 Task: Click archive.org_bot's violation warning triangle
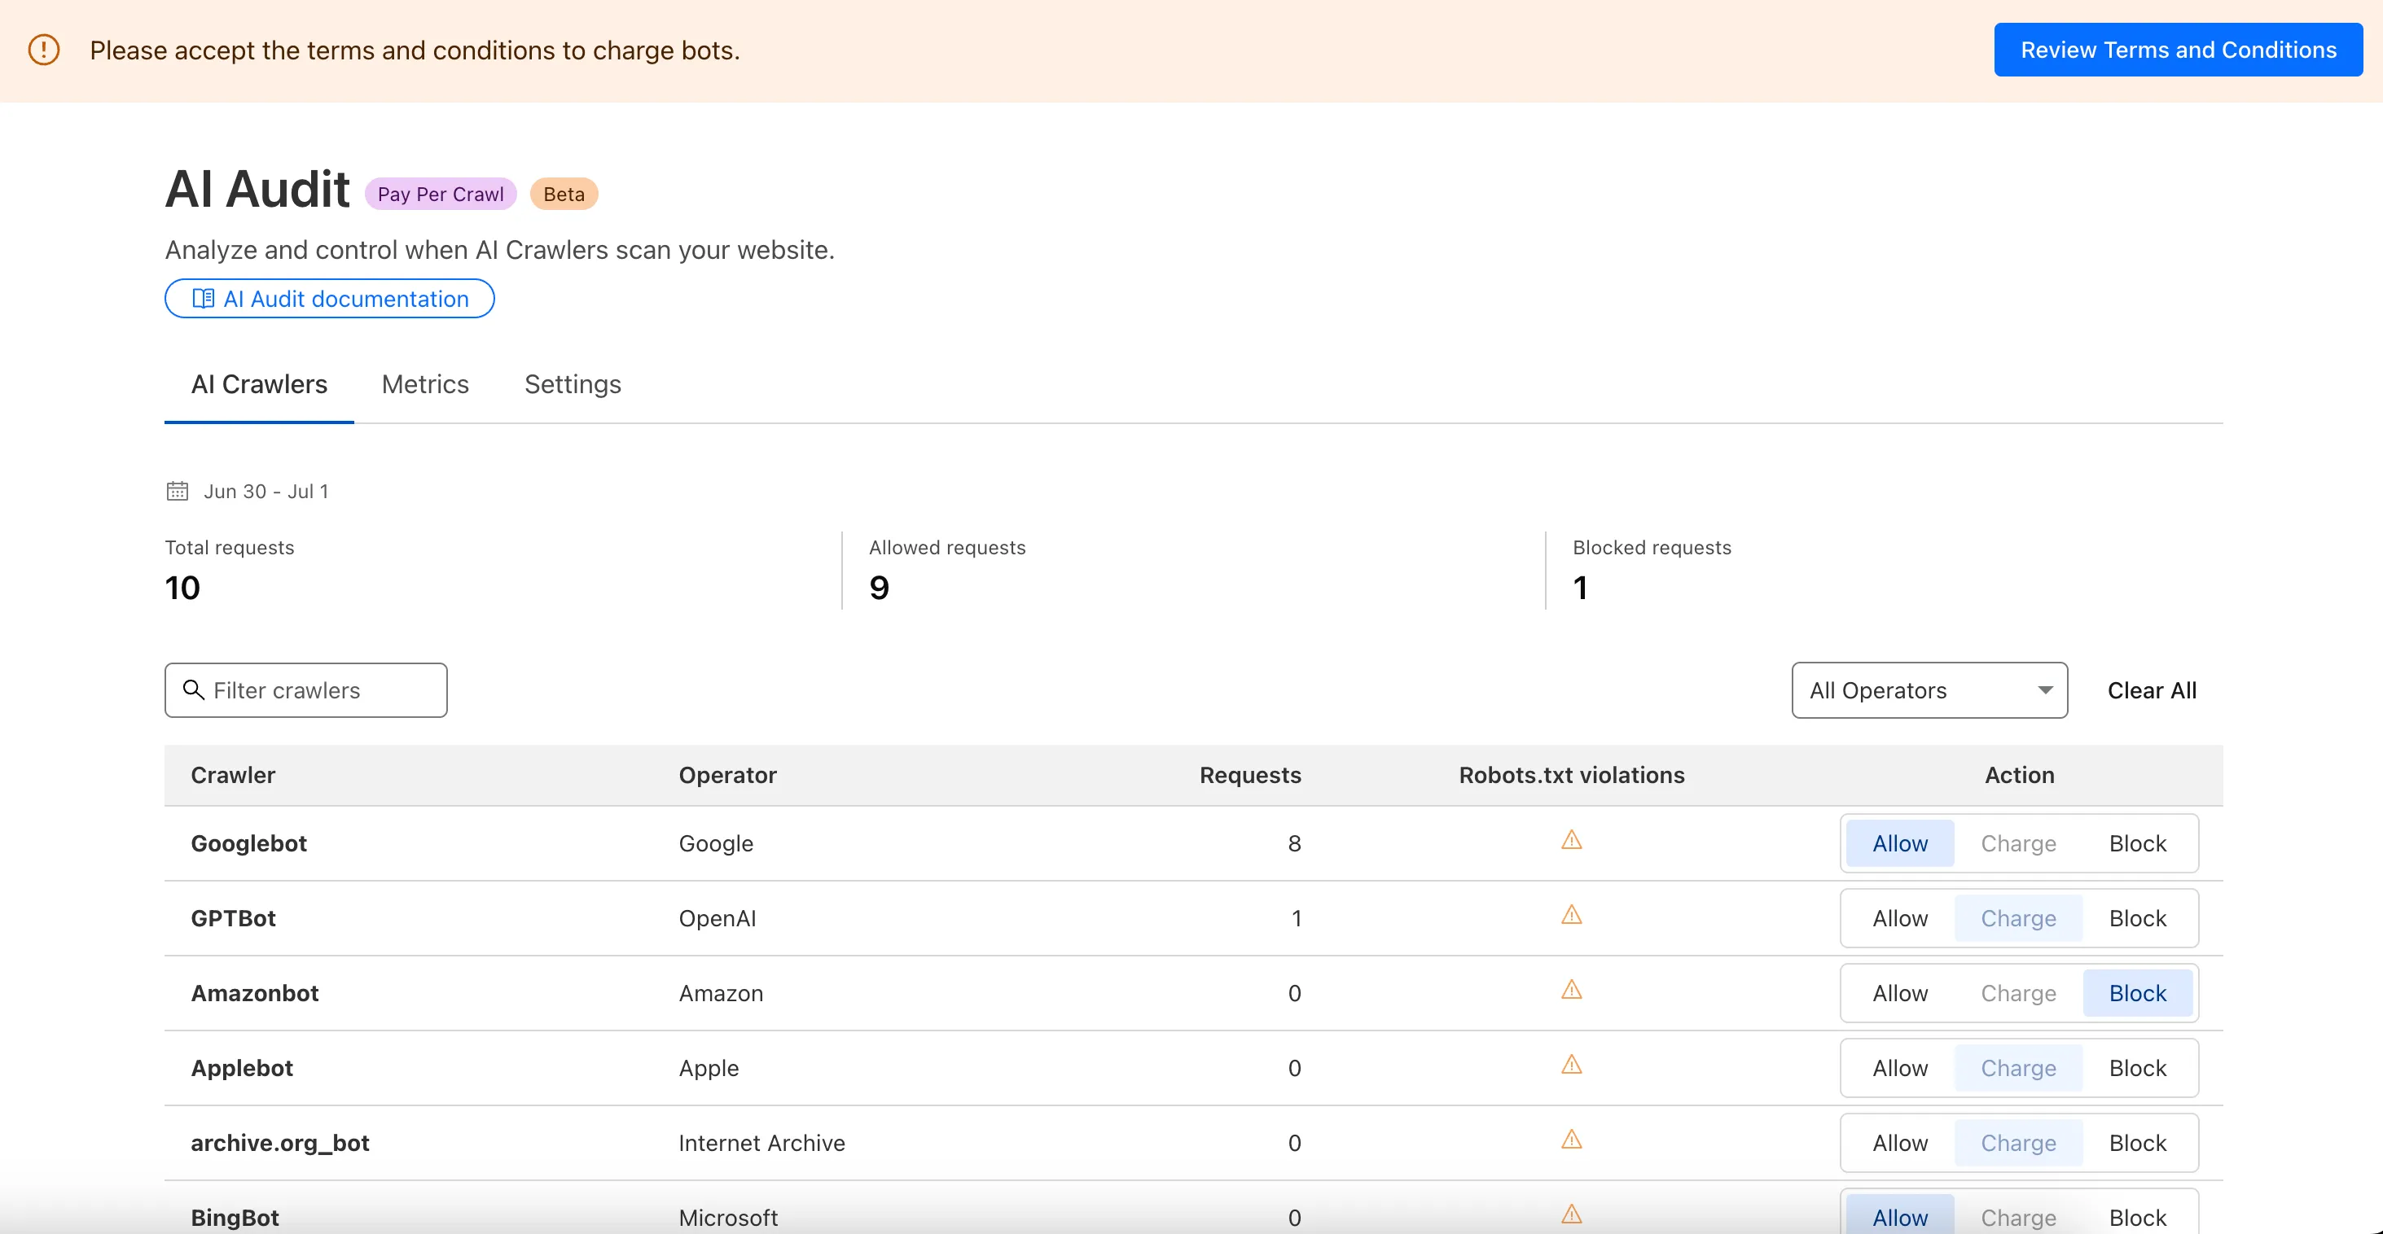1571,1140
